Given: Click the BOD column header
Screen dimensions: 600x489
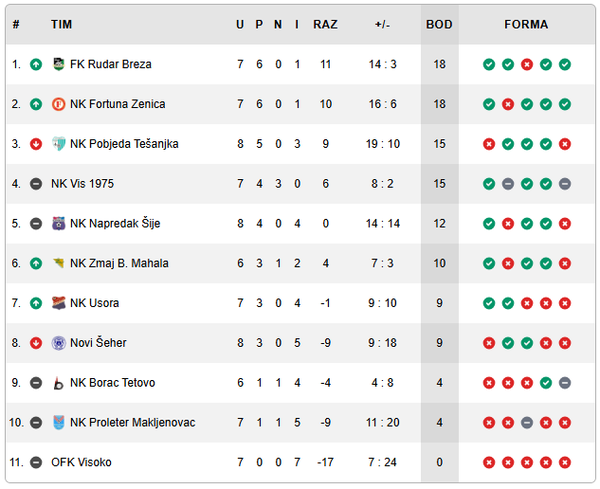Looking at the screenshot, I should [439, 25].
